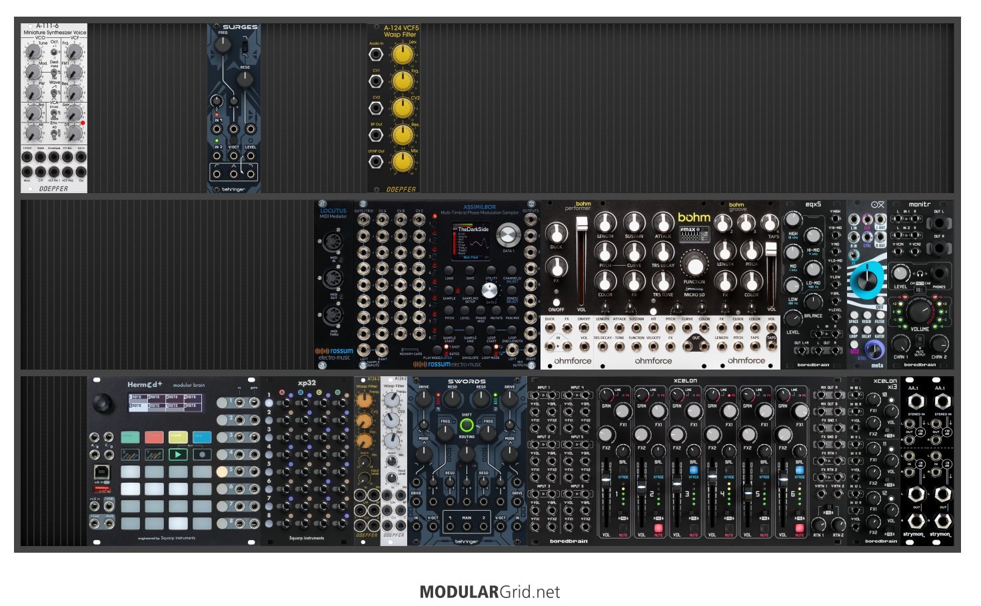Image resolution: width=981 pixels, height=606 pixels.
Task: Click the DUCK knob on bohm performer
Action: pyautogui.click(x=556, y=233)
